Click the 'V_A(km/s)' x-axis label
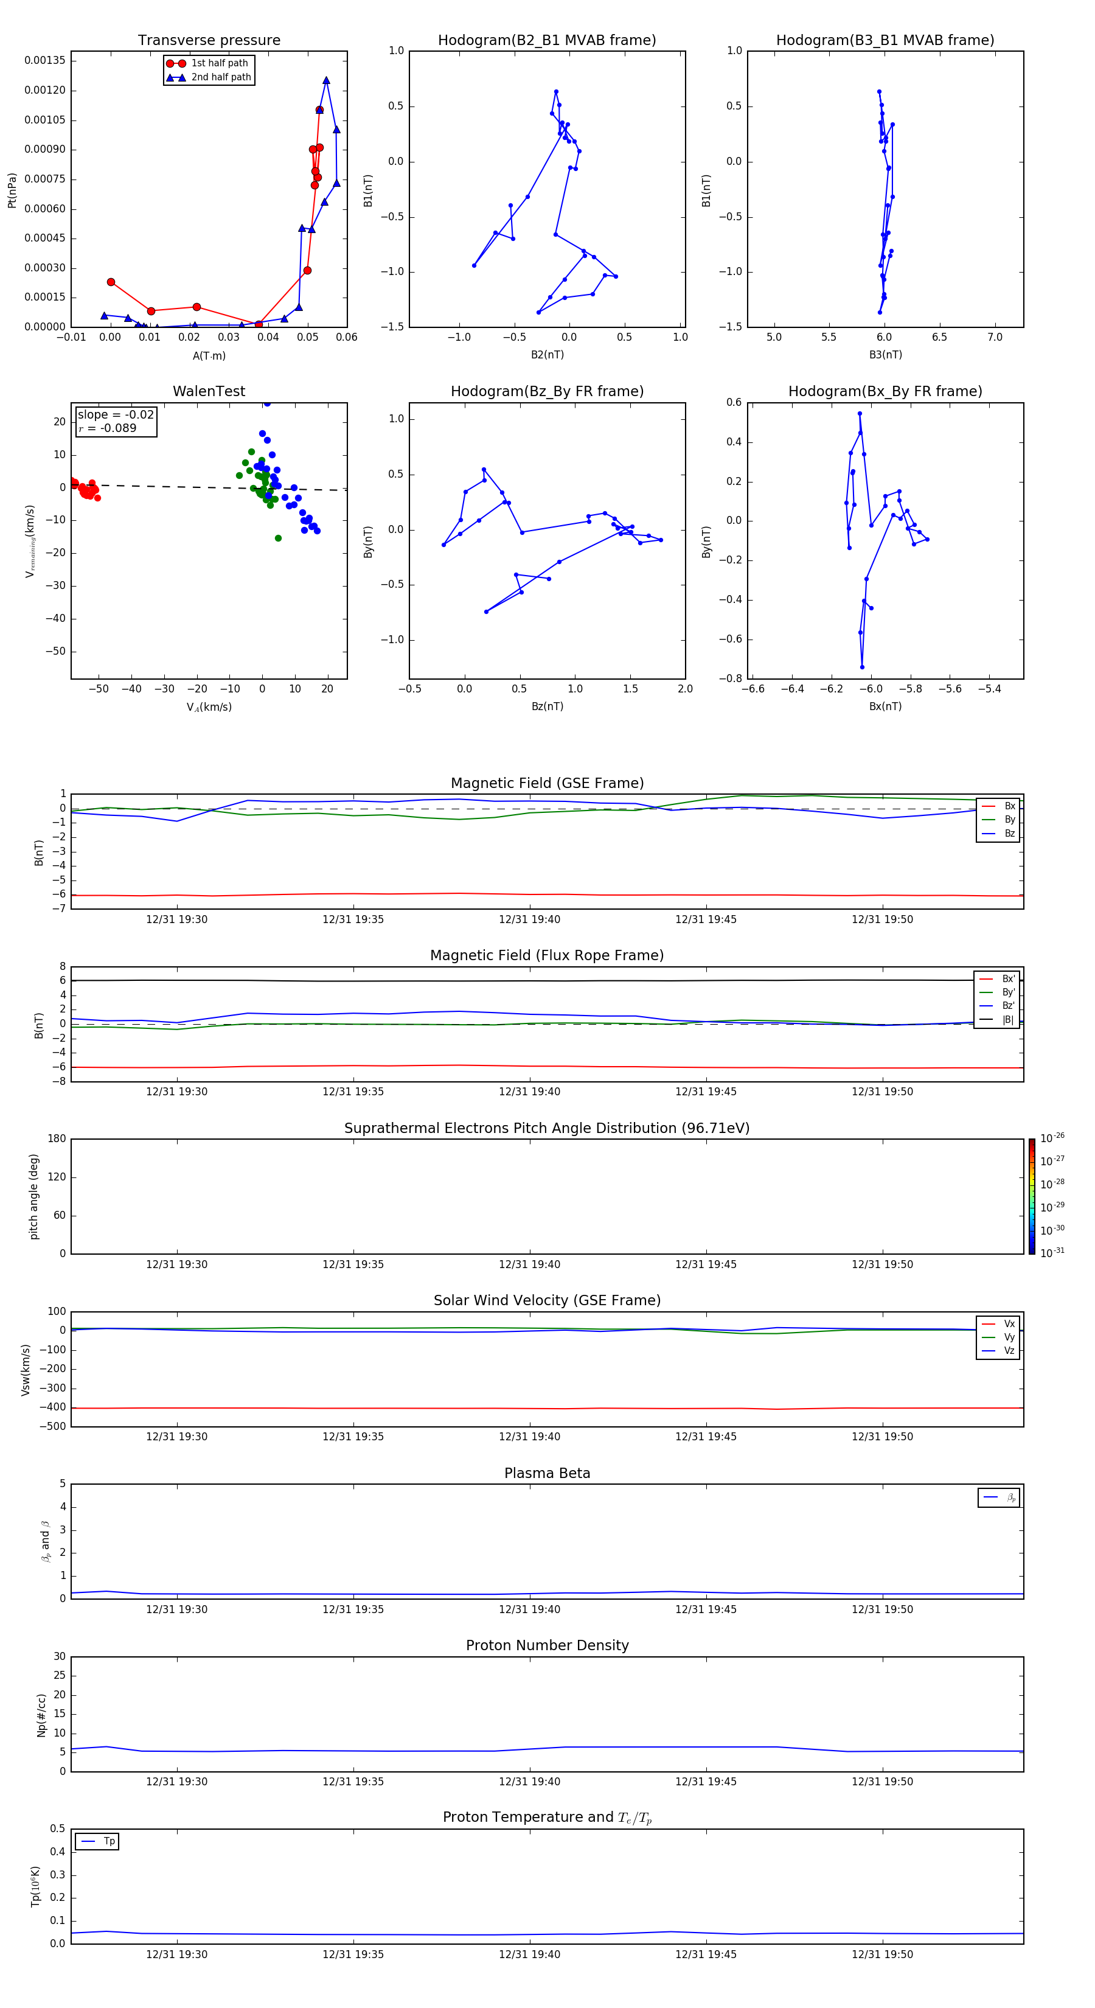 click(x=209, y=707)
